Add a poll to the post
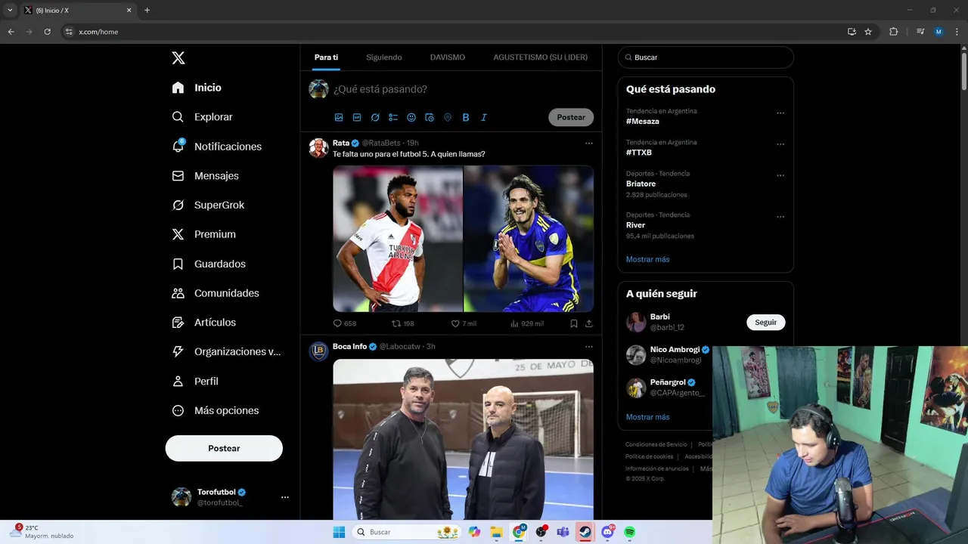This screenshot has height=544, width=968. pyautogui.click(x=393, y=117)
